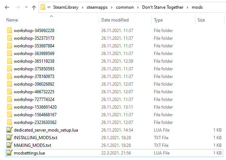Select the workshop-363989569 folder name
This screenshot has height=160, width=226.
click(x=34, y=54)
